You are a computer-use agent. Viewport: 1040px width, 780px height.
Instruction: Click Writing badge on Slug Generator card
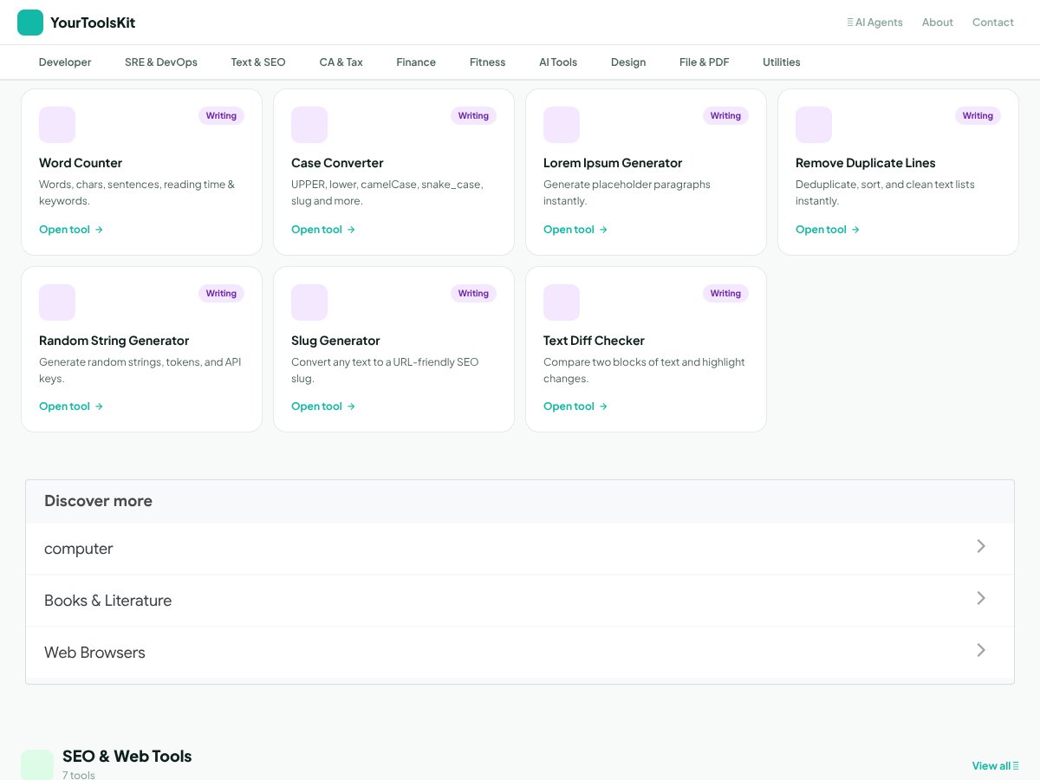(473, 293)
